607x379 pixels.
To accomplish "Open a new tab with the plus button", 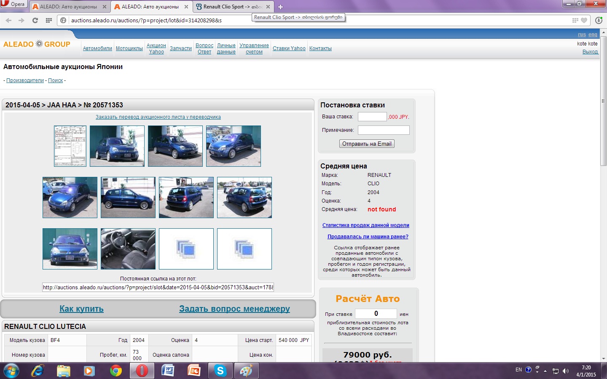I will [281, 7].
